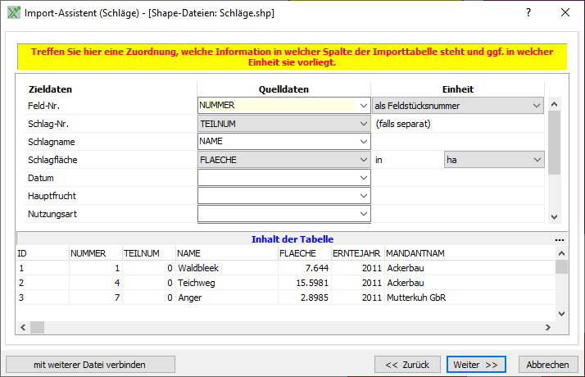The height and width of the screenshot is (377, 585).
Task: Open the empty Datum source dropdown
Action: pos(363,178)
